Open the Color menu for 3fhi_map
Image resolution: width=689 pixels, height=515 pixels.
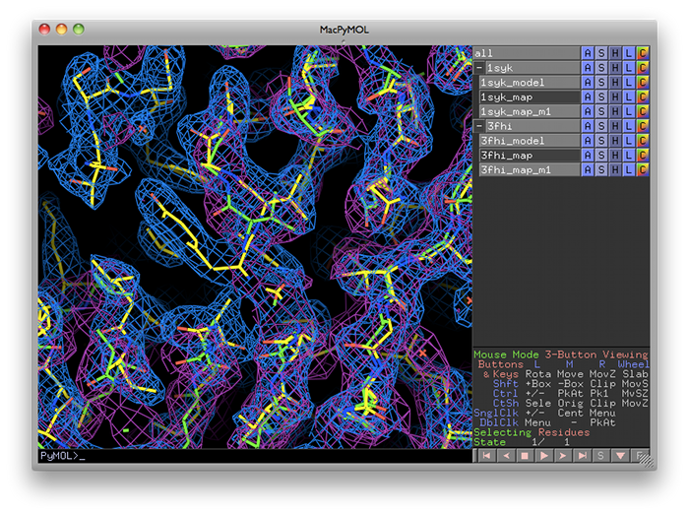coord(643,156)
